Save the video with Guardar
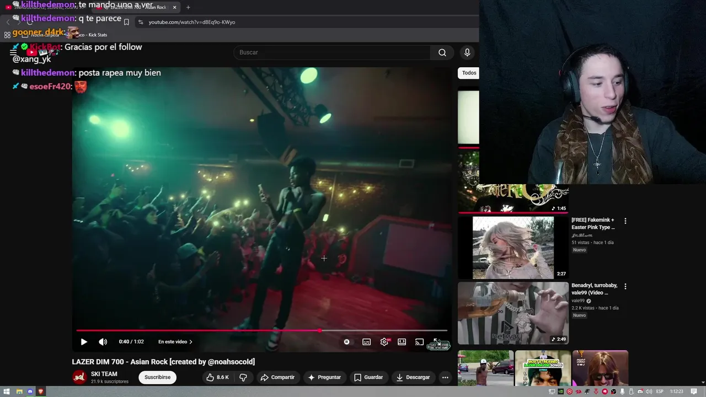The height and width of the screenshot is (397, 706). [368, 377]
